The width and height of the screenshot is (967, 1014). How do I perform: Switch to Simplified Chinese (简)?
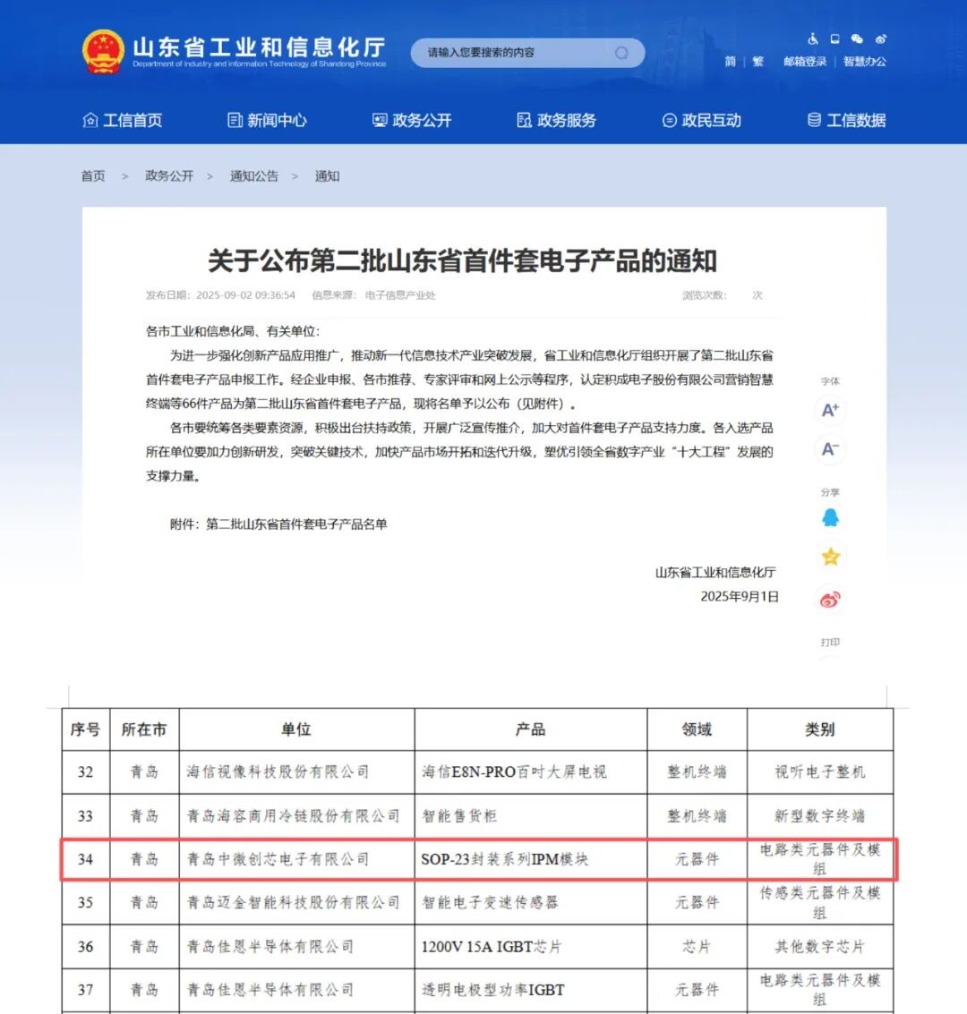tap(730, 62)
